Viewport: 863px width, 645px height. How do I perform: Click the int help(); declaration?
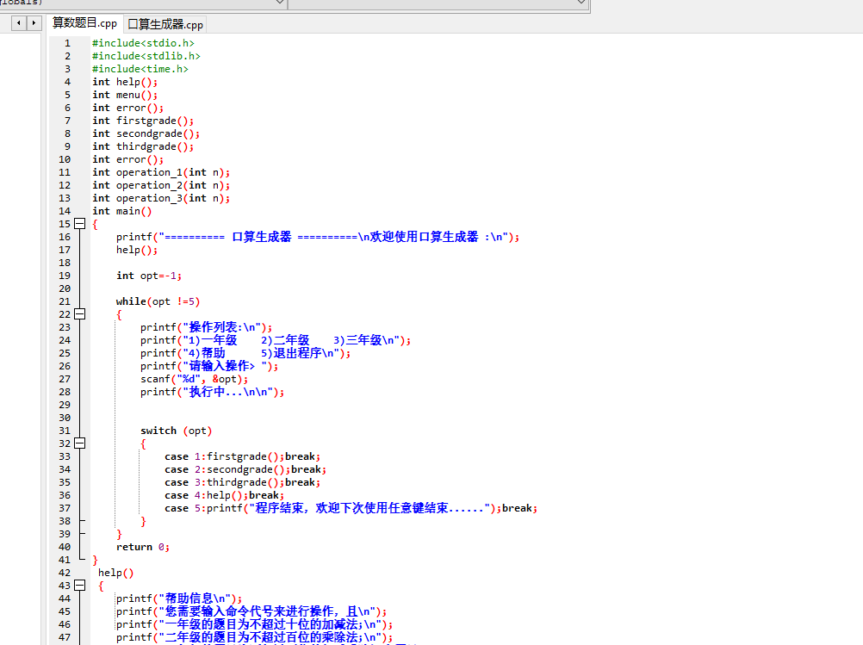point(124,82)
